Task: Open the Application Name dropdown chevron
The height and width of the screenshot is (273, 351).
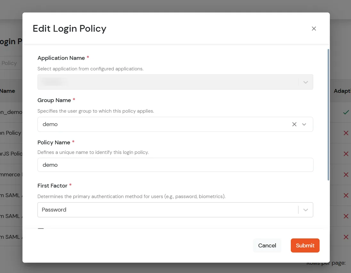Action: point(306,82)
